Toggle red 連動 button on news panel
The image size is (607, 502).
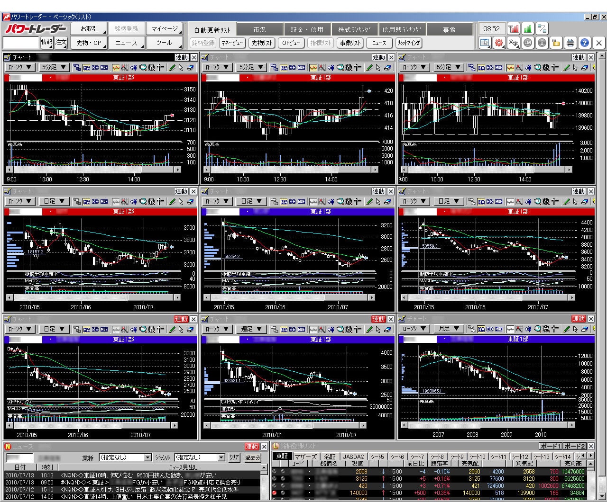(x=251, y=447)
